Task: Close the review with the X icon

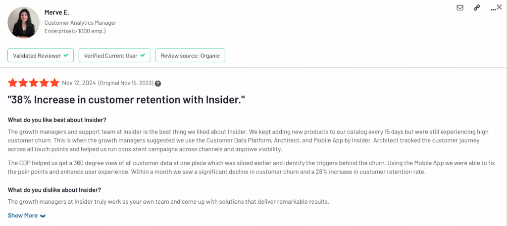Action: point(499,7)
